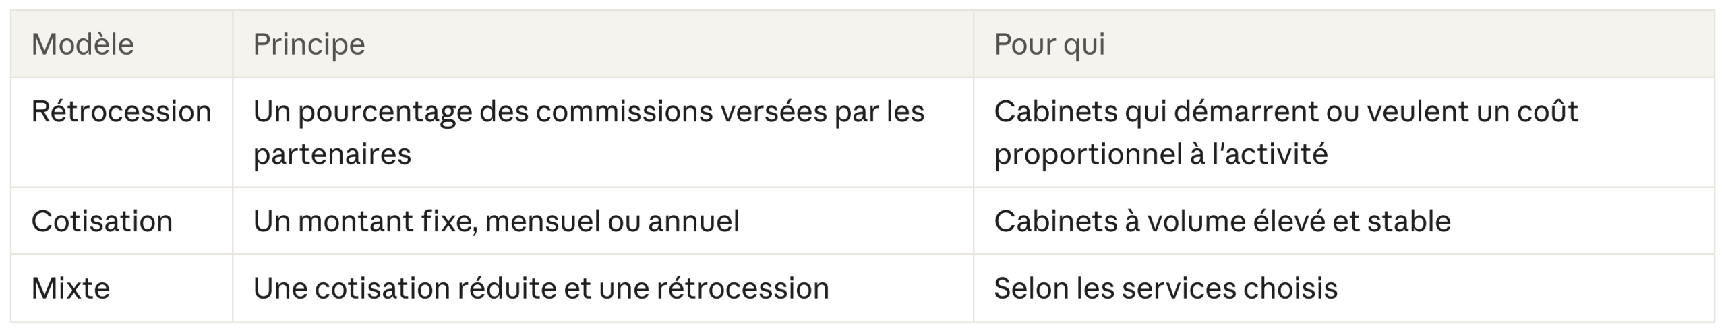
Task: Click the Principe column header
Action: click(603, 44)
